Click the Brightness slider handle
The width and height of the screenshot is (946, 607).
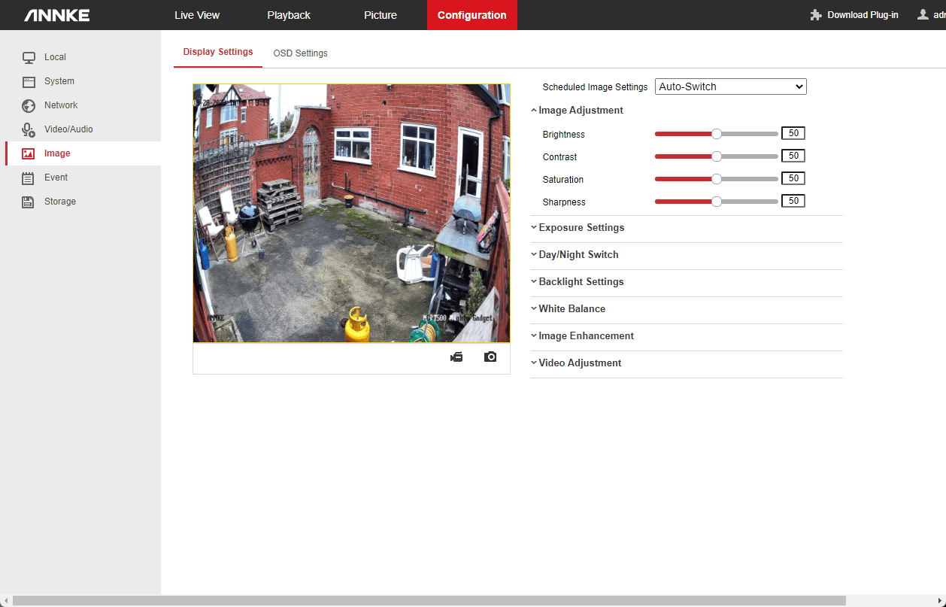pyautogui.click(x=717, y=134)
